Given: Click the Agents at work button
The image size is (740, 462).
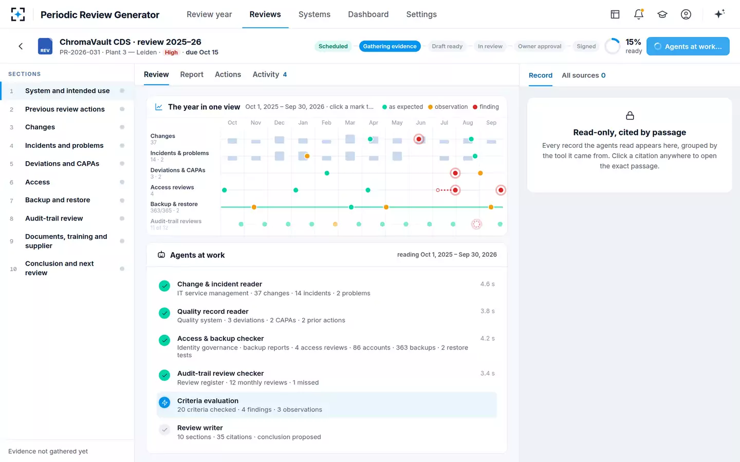Looking at the screenshot, I should pos(688,46).
